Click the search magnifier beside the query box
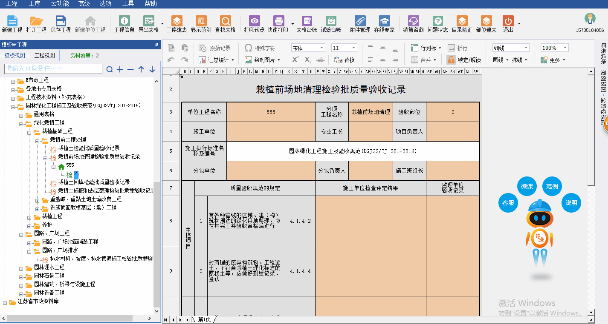Viewport: 608px width, 324px height. pyautogui.click(x=110, y=69)
